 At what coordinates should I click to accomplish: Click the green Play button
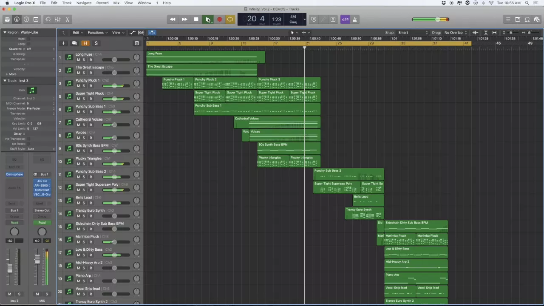click(x=207, y=19)
